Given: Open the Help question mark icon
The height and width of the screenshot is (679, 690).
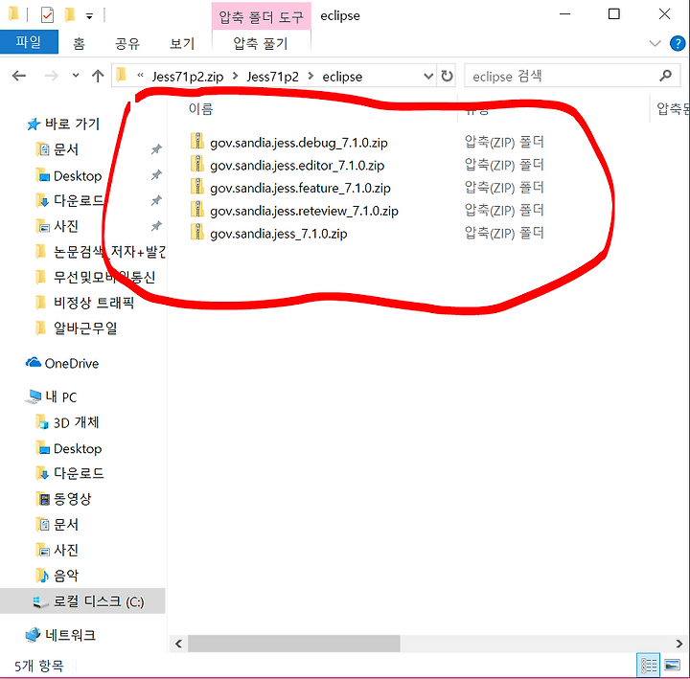Looking at the screenshot, I should (678, 43).
